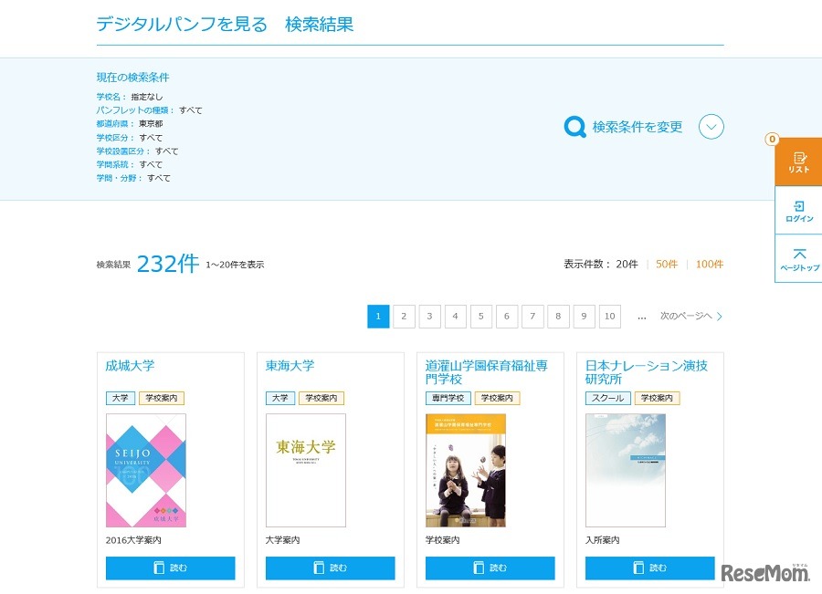Go to results page 6
Viewport: 822px width, 594px height.
tap(506, 317)
